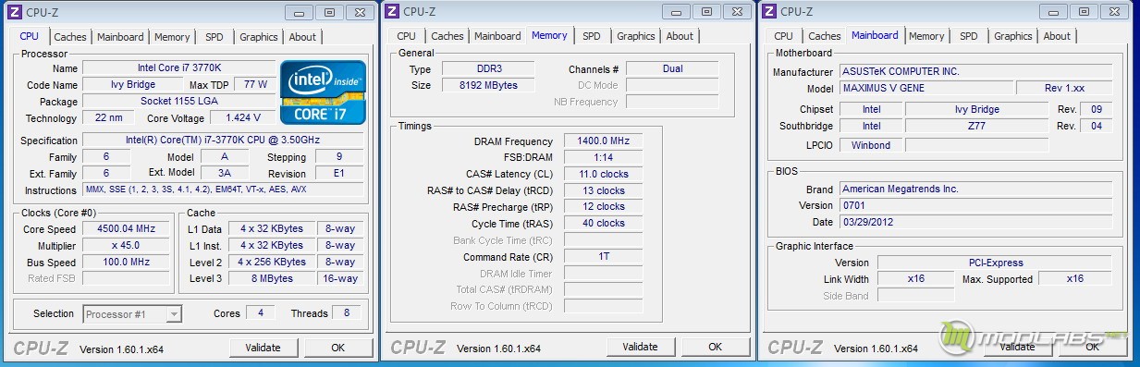1140x367 pixels.
Task: Open Caches tab in right CPU-Z window
Action: (825, 36)
